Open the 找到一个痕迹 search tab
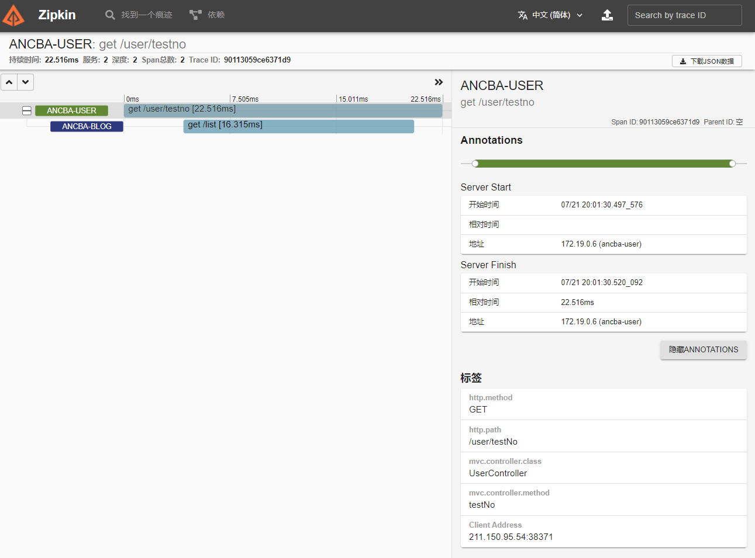Image resolution: width=755 pixels, height=558 pixels. 139,15
